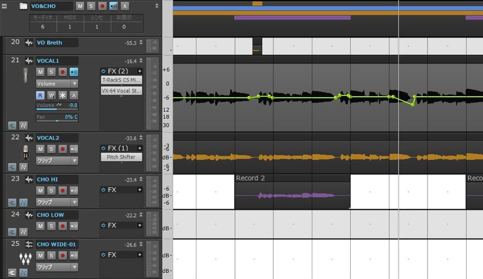Collapse the VO&CHO folder with minus icon
483x279 pixels.
point(4,6)
